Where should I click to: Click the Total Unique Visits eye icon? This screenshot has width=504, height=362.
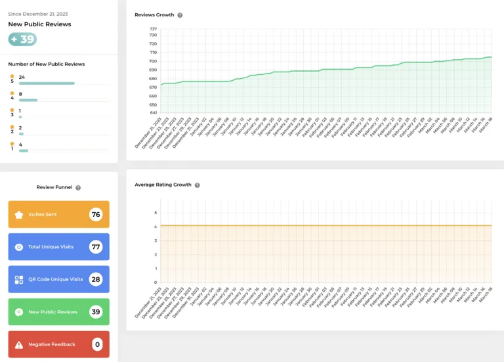click(x=19, y=247)
